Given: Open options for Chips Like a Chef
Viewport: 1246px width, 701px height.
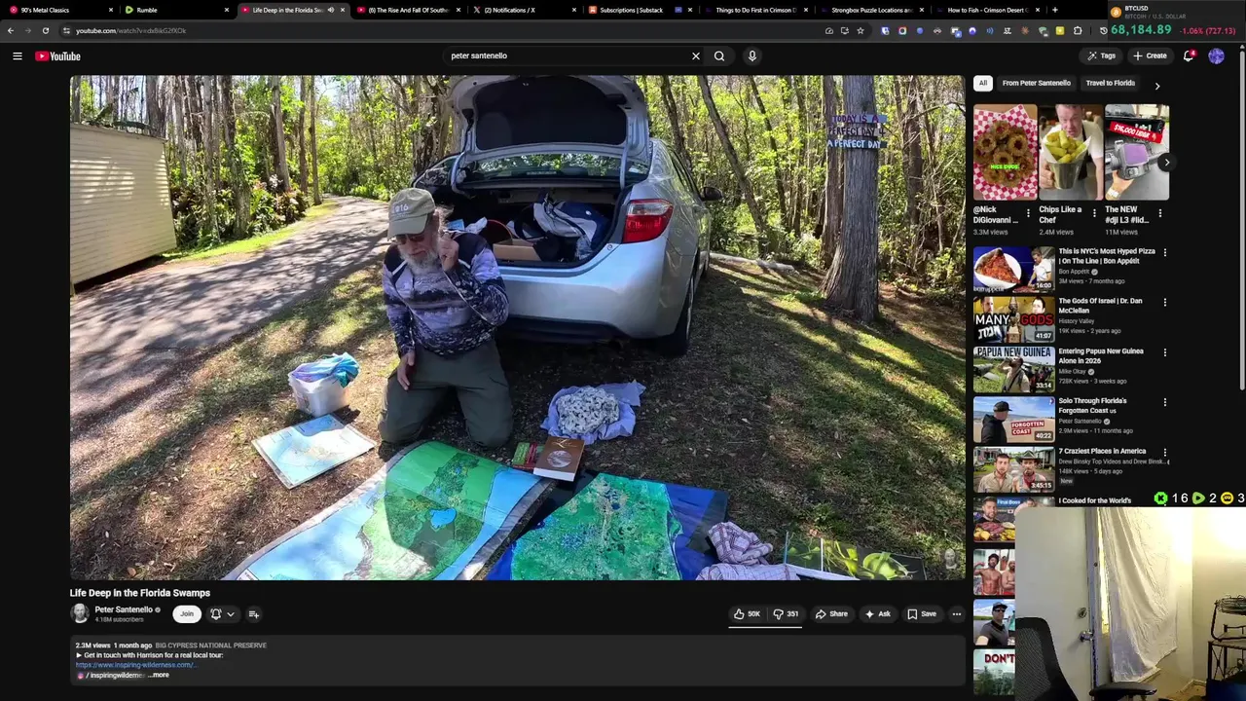Looking at the screenshot, I should coord(1093,213).
